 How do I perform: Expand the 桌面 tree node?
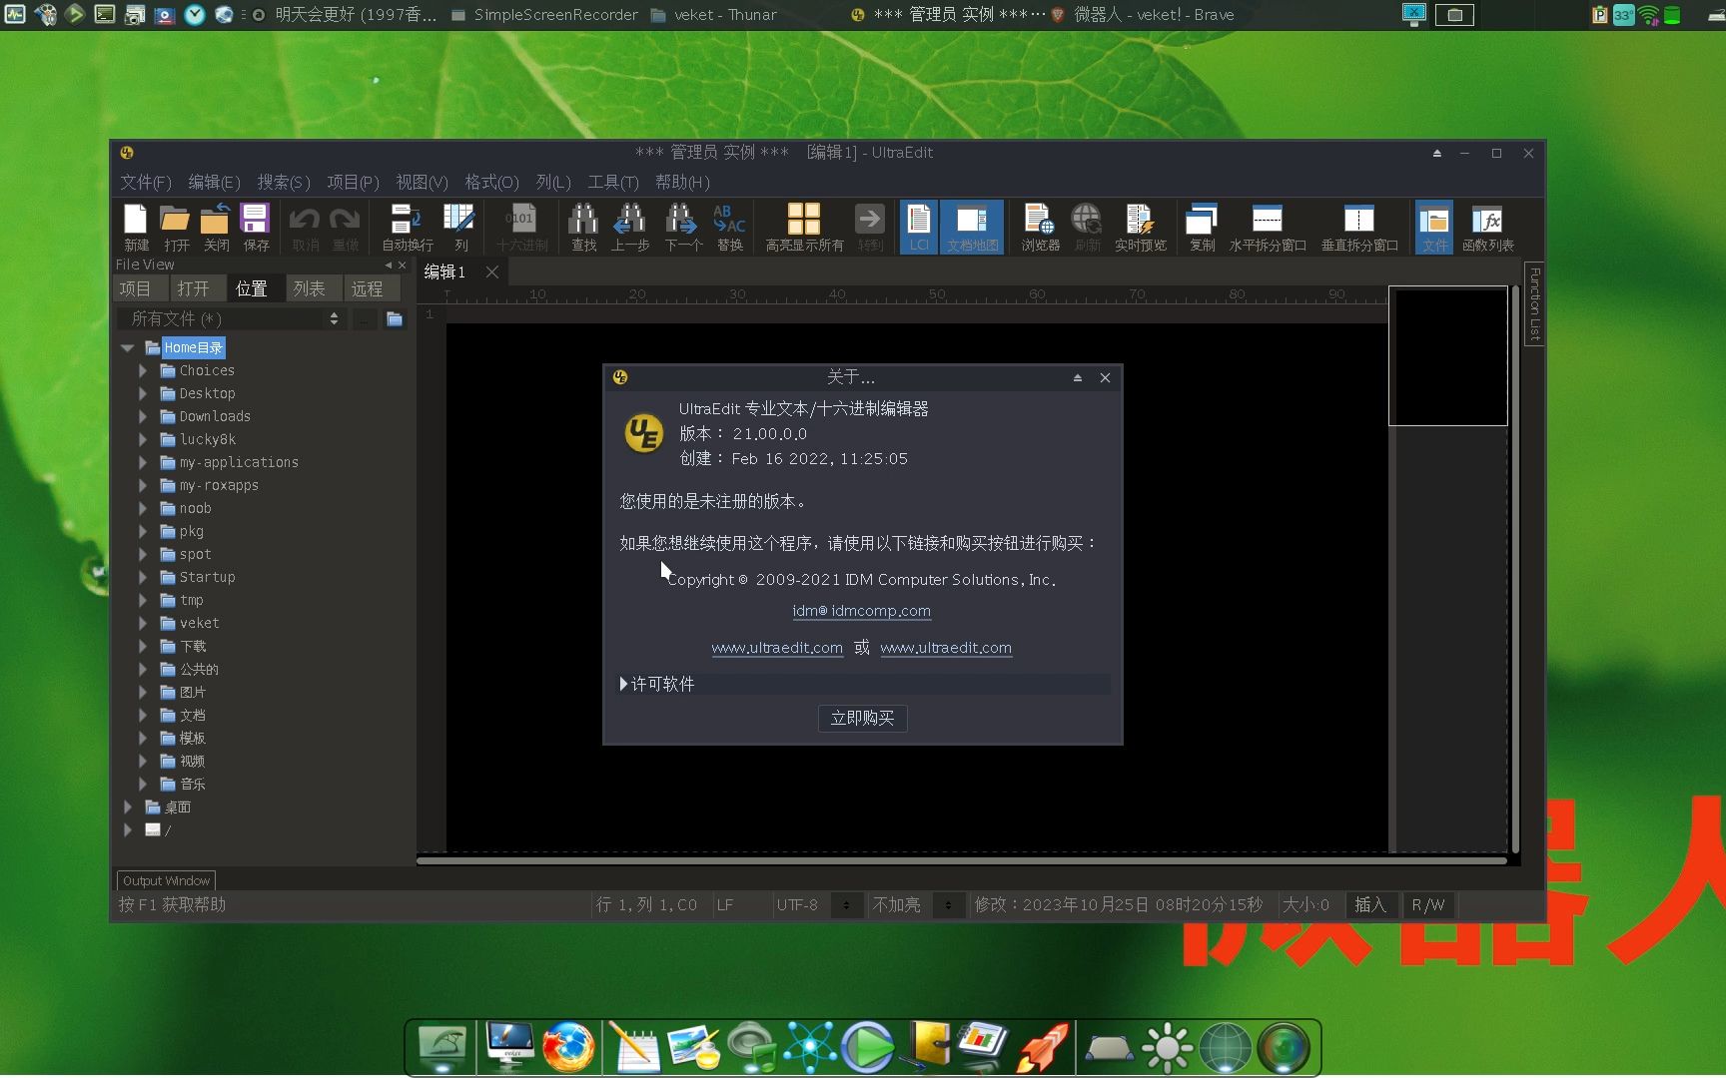[128, 807]
